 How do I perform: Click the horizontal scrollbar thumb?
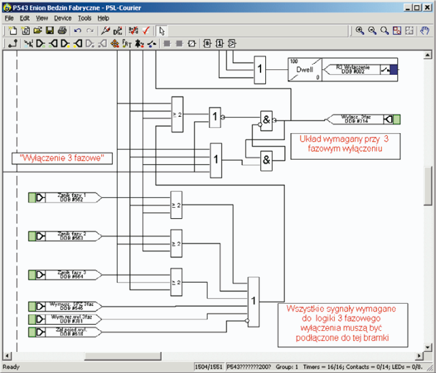pos(122,356)
